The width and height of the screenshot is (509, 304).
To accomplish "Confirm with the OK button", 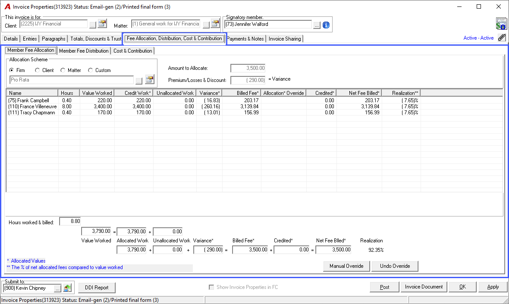I will click(x=462, y=287).
